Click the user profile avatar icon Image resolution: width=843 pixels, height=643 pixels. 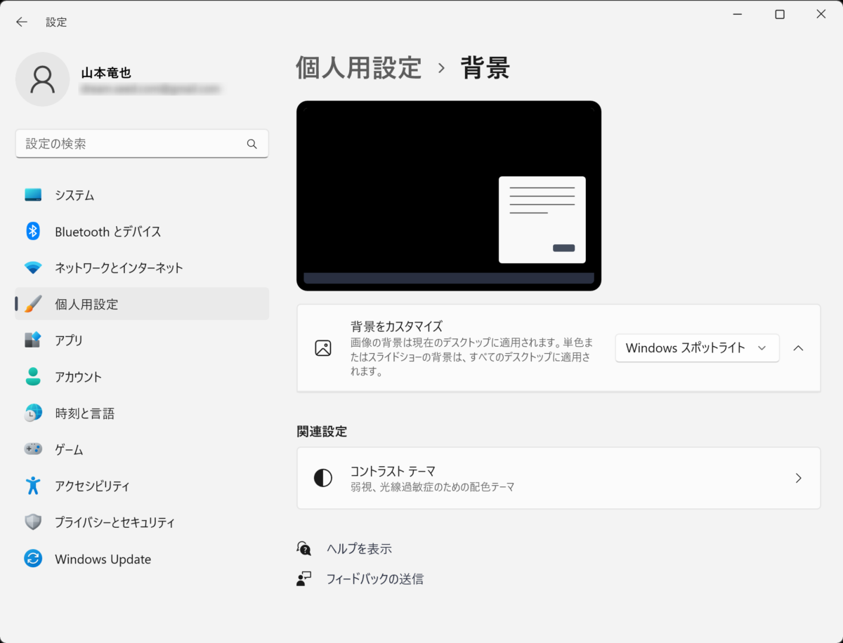tap(42, 79)
